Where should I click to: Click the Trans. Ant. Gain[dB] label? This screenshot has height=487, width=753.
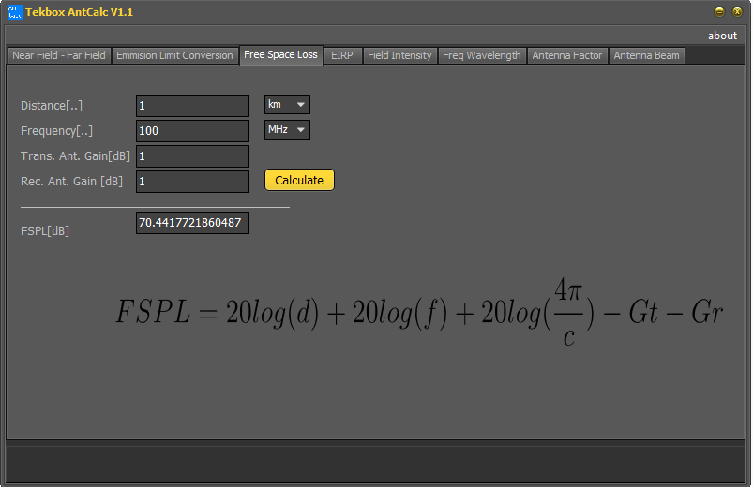point(75,156)
